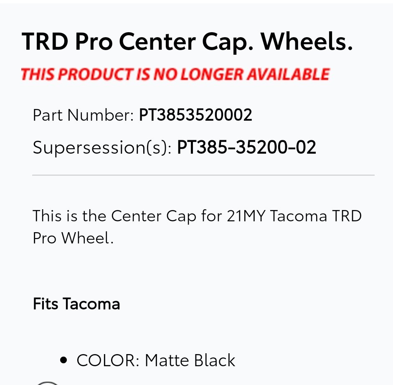Click the word Supersession(s)
The image size is (393, 385).
[x=102, y=148]
